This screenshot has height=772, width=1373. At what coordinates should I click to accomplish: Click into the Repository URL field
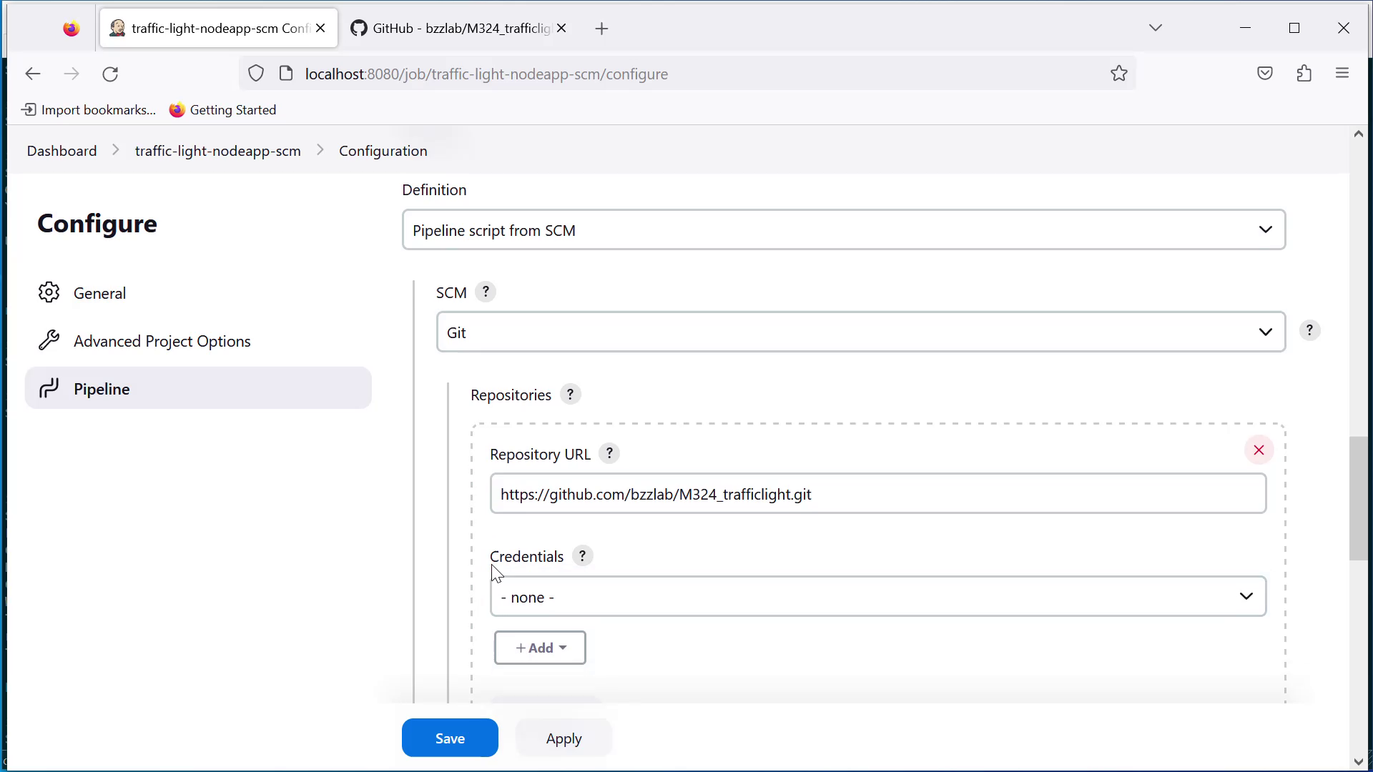click(x=877, y=494)
